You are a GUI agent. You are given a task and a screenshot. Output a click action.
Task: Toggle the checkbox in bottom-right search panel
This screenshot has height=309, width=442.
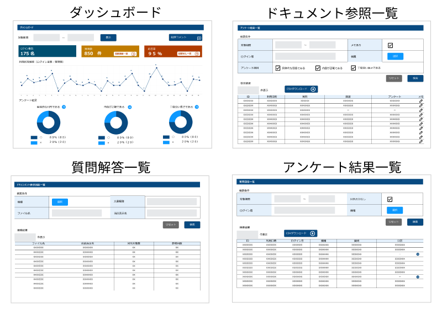[390, 199]
